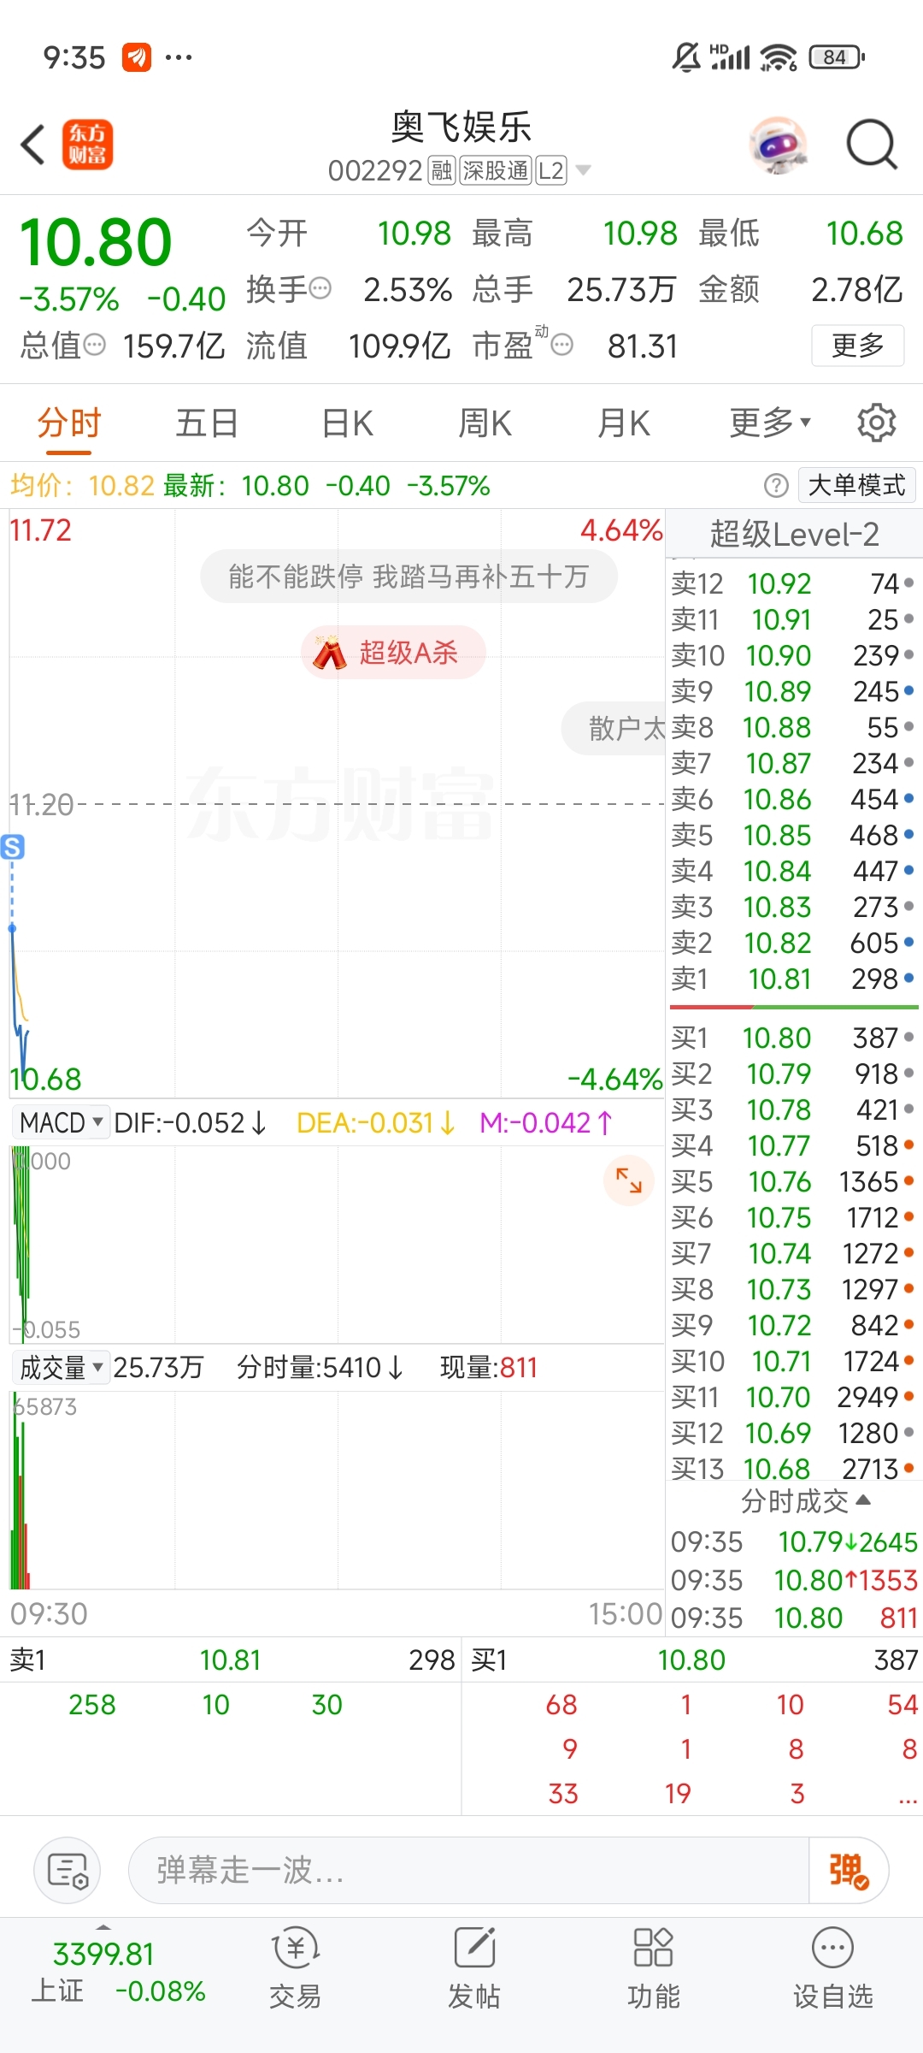
Task: Open the 成交量 indicator dropdown
Action: 62,1368
